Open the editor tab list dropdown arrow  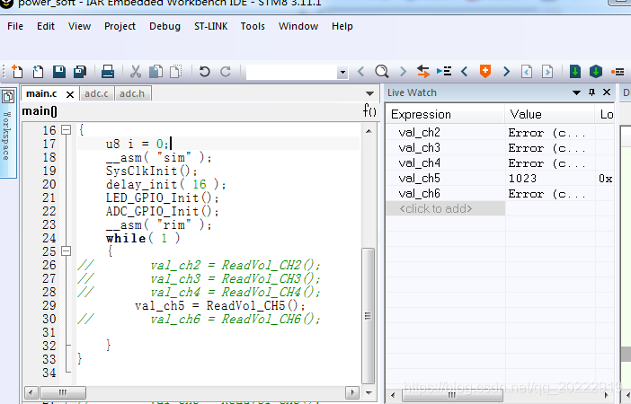tap(369, 93)
